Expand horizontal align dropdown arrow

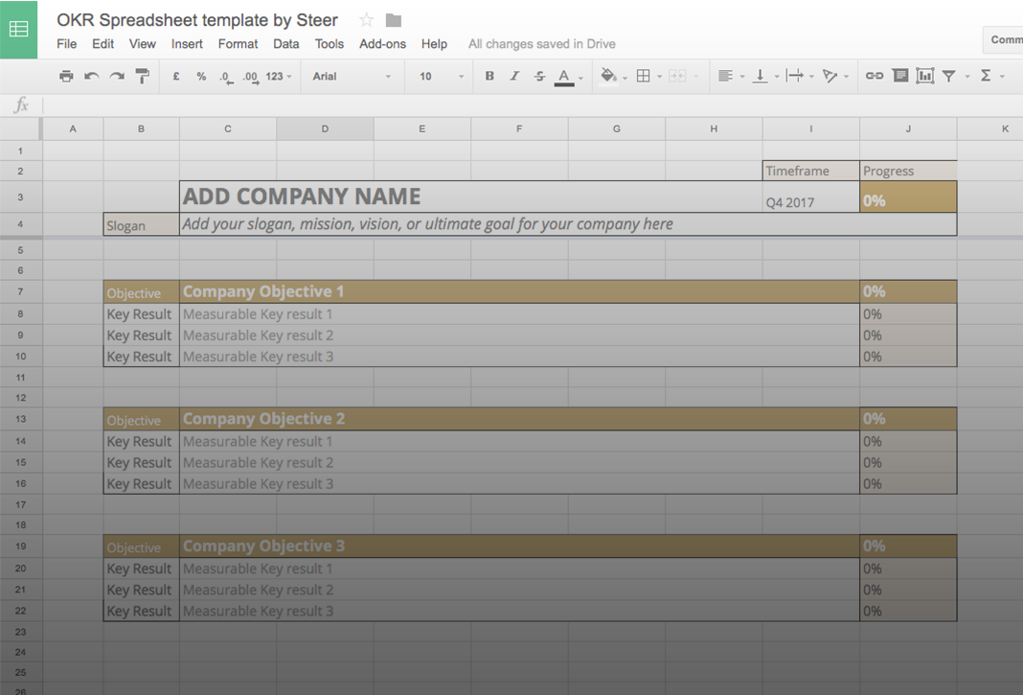pyautogui.click(x=741, y=77)
